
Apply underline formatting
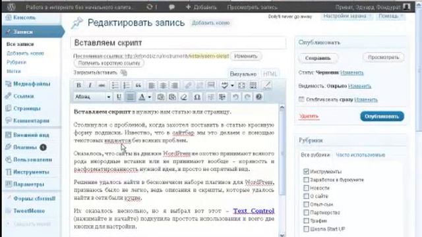119,97
